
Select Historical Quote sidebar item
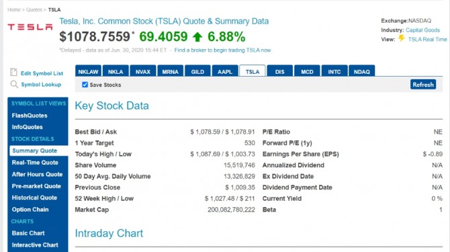(x=34, y=198)
